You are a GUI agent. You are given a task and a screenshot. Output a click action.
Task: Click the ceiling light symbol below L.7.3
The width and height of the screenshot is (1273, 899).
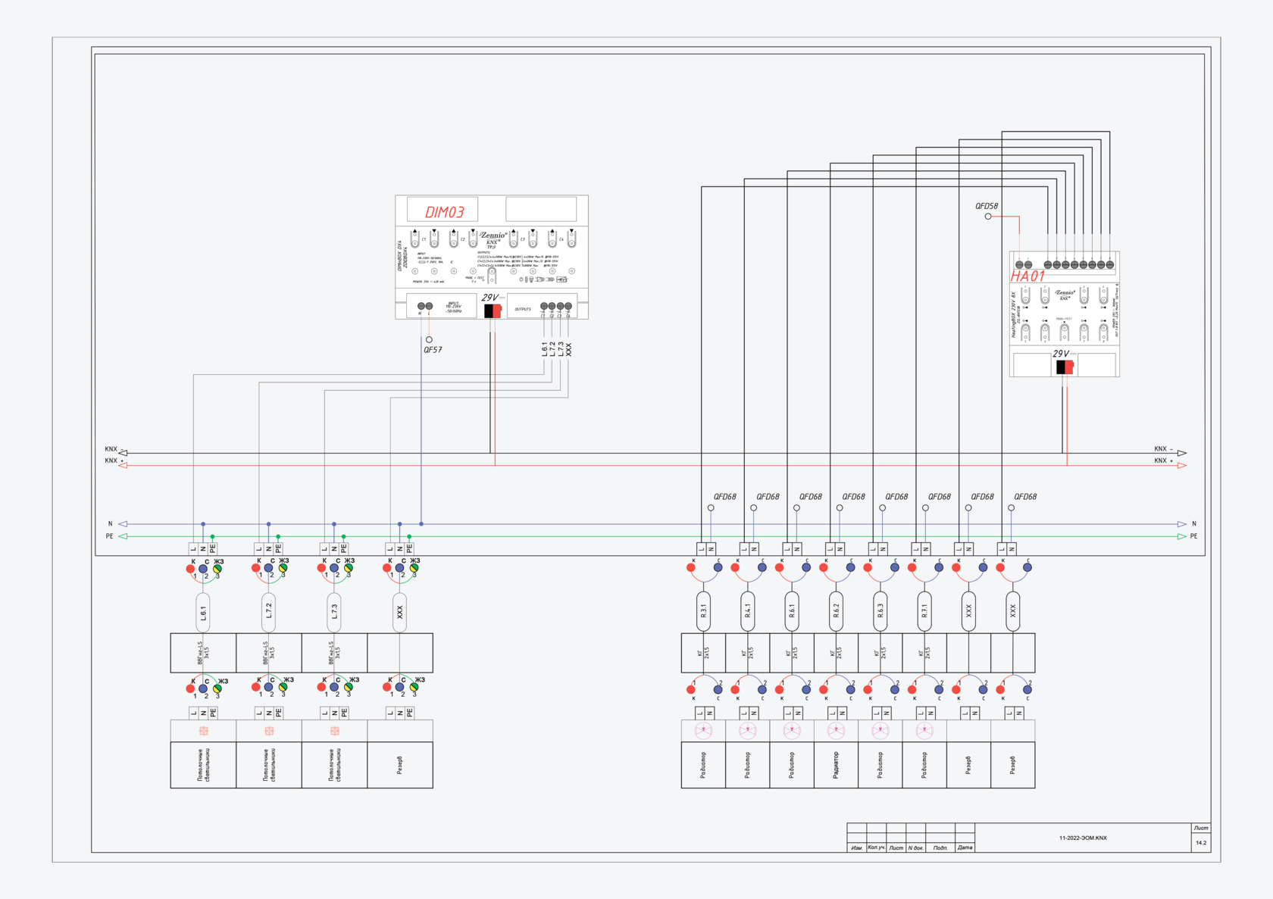click(335, 731)
